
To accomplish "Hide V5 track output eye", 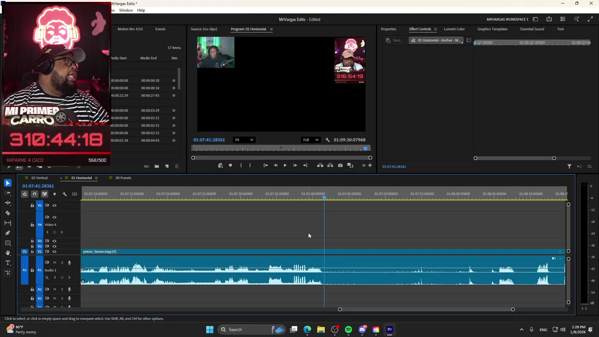I will (54, 205).
